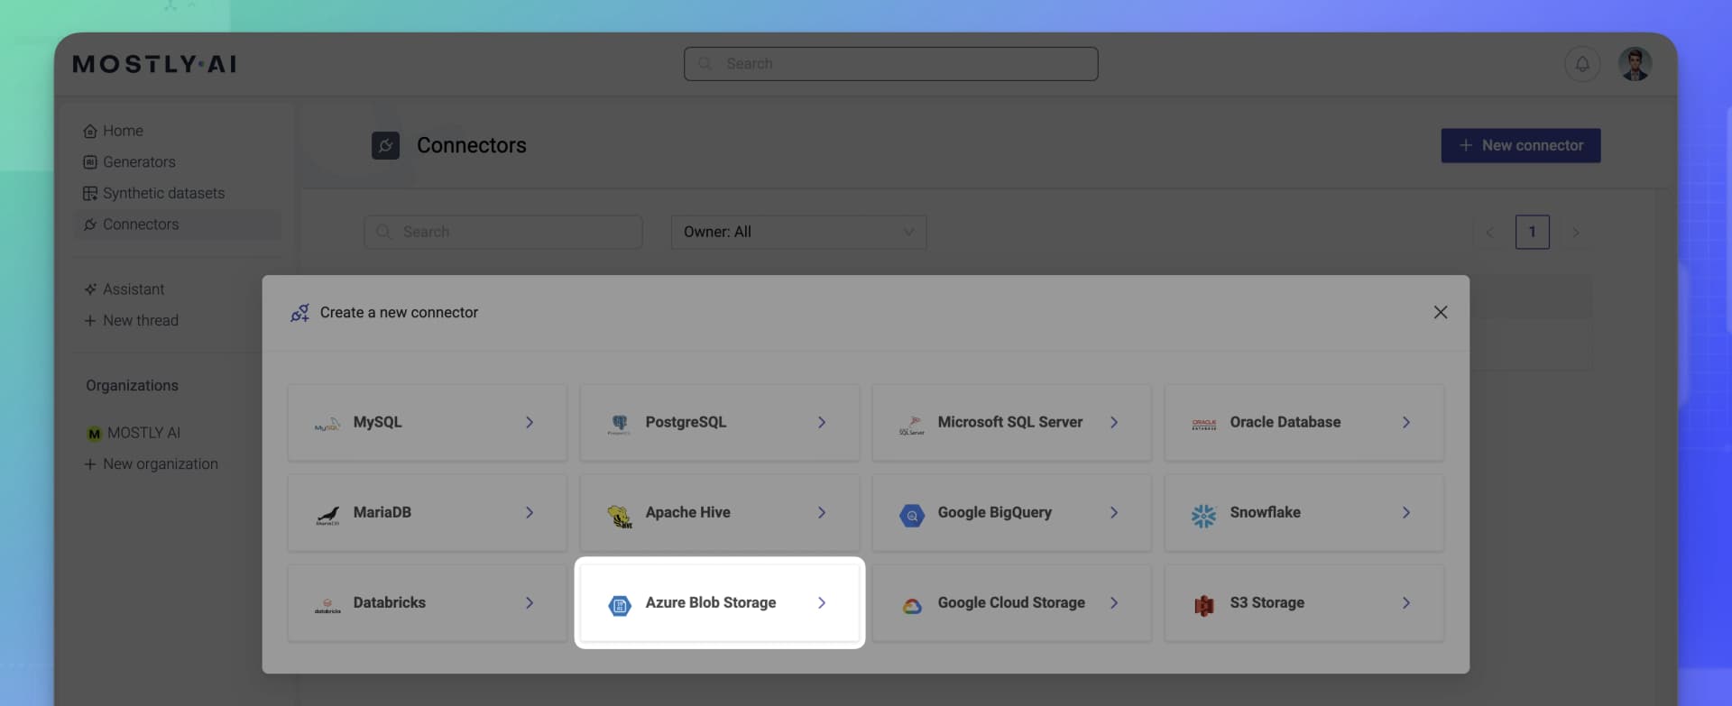The height and width of the screenshot is (706, 1732).
Task: Start a New thread
Action: coord(132,320)
